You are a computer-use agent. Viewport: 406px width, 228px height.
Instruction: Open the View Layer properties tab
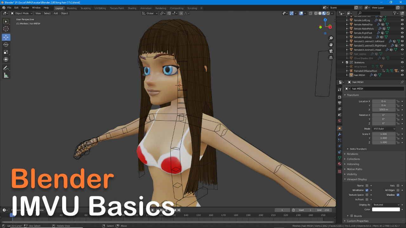pyautogui.click(x=340, y=109)
